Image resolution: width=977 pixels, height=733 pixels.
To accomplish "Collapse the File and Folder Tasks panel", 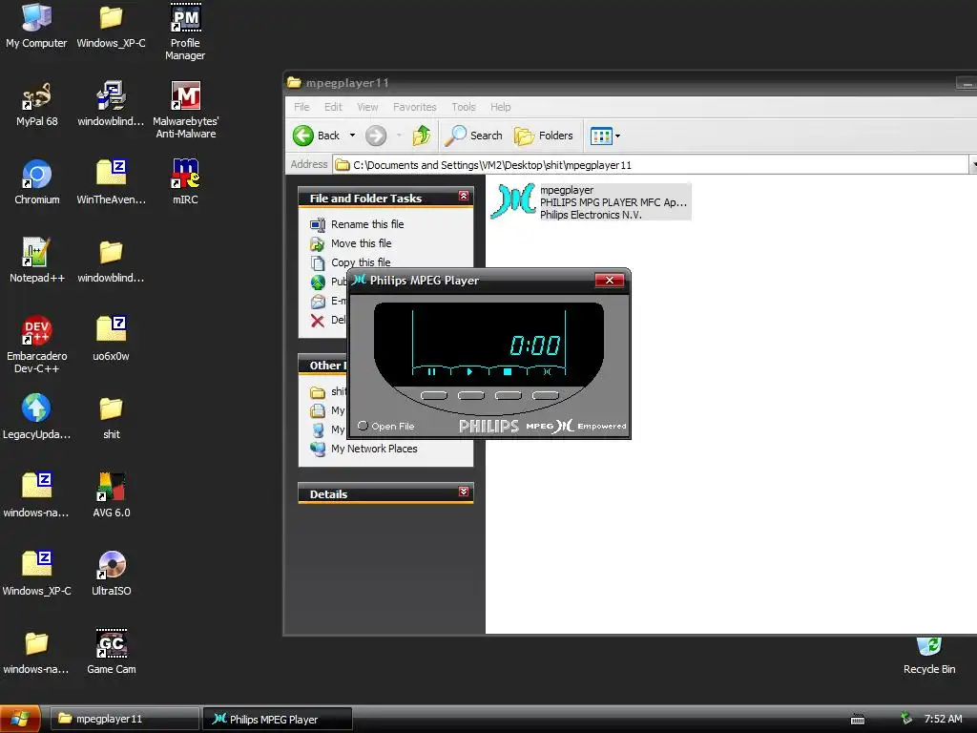I will 464,197.
